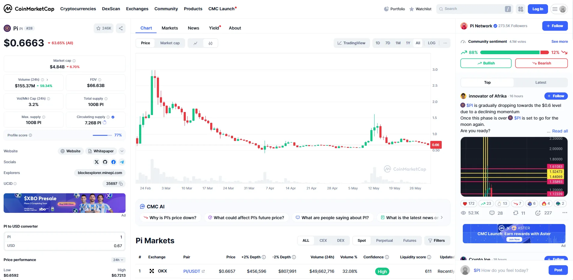
Task: Open the 24h price performance dropdown
Action: coord(118,260)
